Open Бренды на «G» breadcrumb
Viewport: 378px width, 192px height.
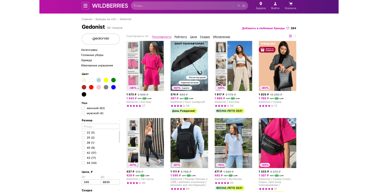(x=106, y=19)
